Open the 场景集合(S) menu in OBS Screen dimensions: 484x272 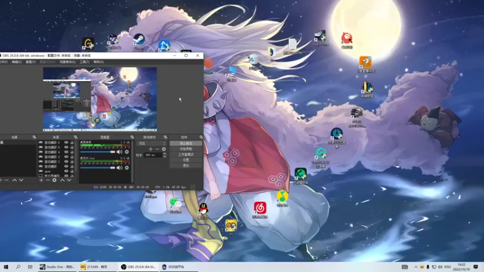click(x=68, y=62)
